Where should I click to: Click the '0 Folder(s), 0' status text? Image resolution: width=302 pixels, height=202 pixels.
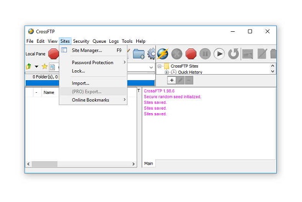tap(45, 77)
